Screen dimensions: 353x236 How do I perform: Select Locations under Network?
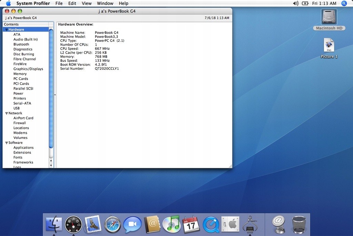21,128
